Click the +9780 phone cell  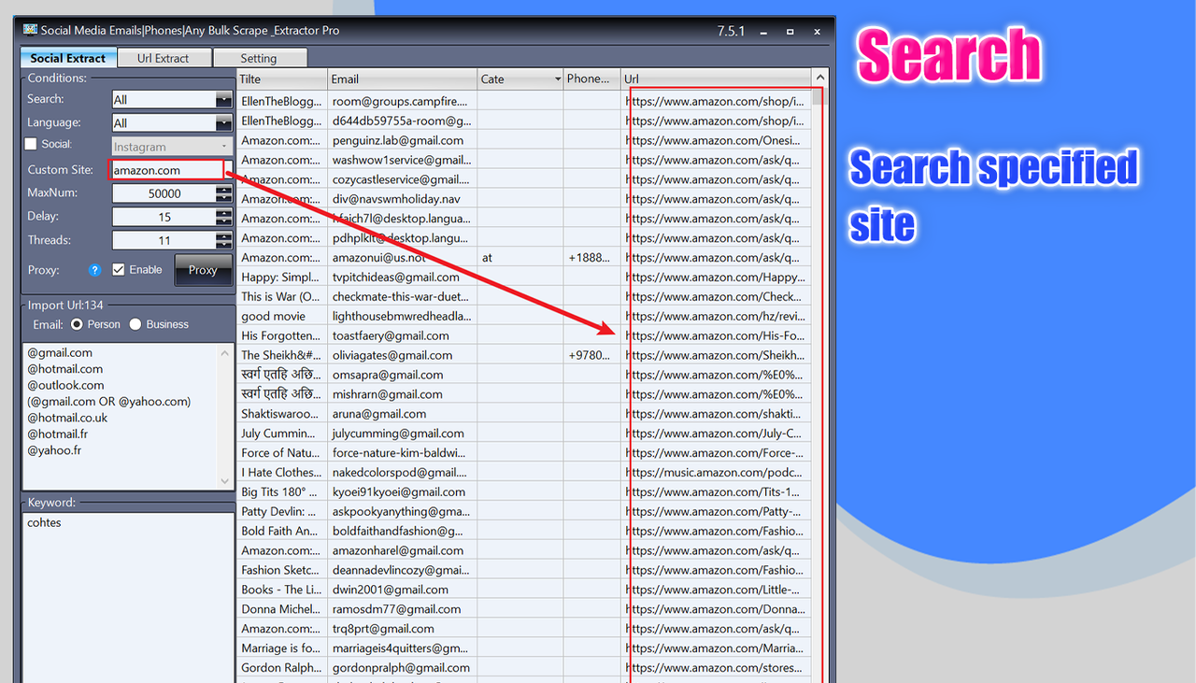(x=591, y=355)
